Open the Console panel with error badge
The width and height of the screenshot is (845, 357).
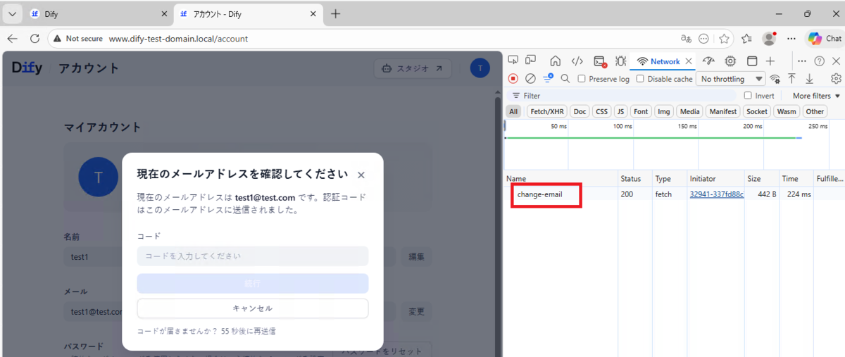coord(599,61)
